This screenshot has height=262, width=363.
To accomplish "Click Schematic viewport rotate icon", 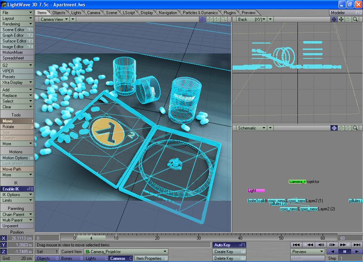I will 348,128.
